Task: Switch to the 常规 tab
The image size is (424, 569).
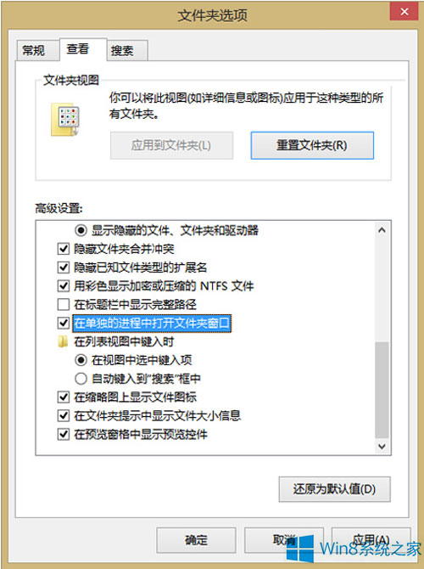Action: tap(34, 50)
